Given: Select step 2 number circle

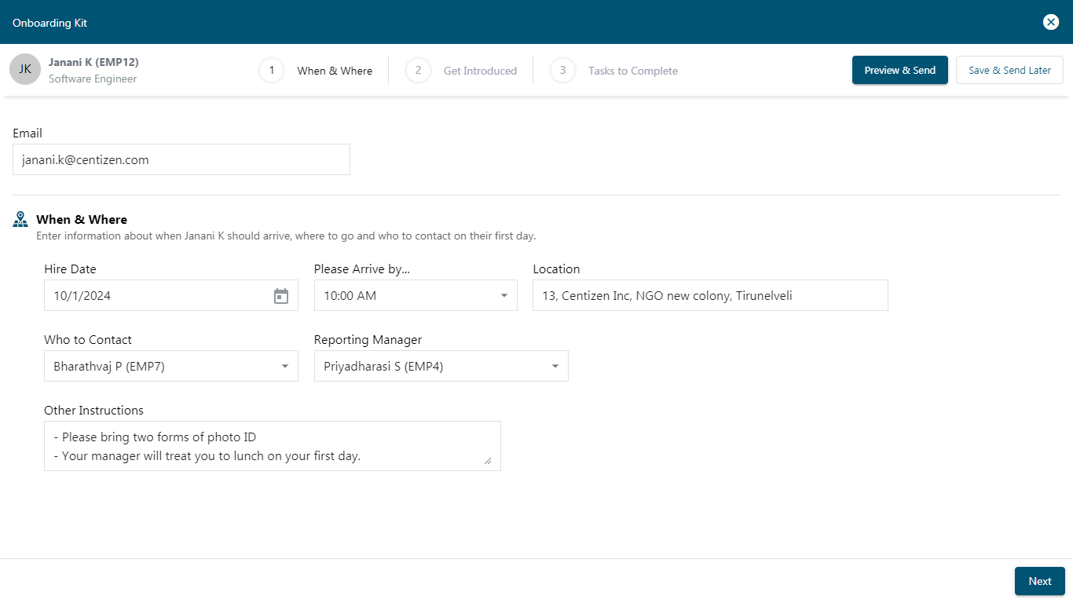Looking at the screenshot, I should [418, 70].
